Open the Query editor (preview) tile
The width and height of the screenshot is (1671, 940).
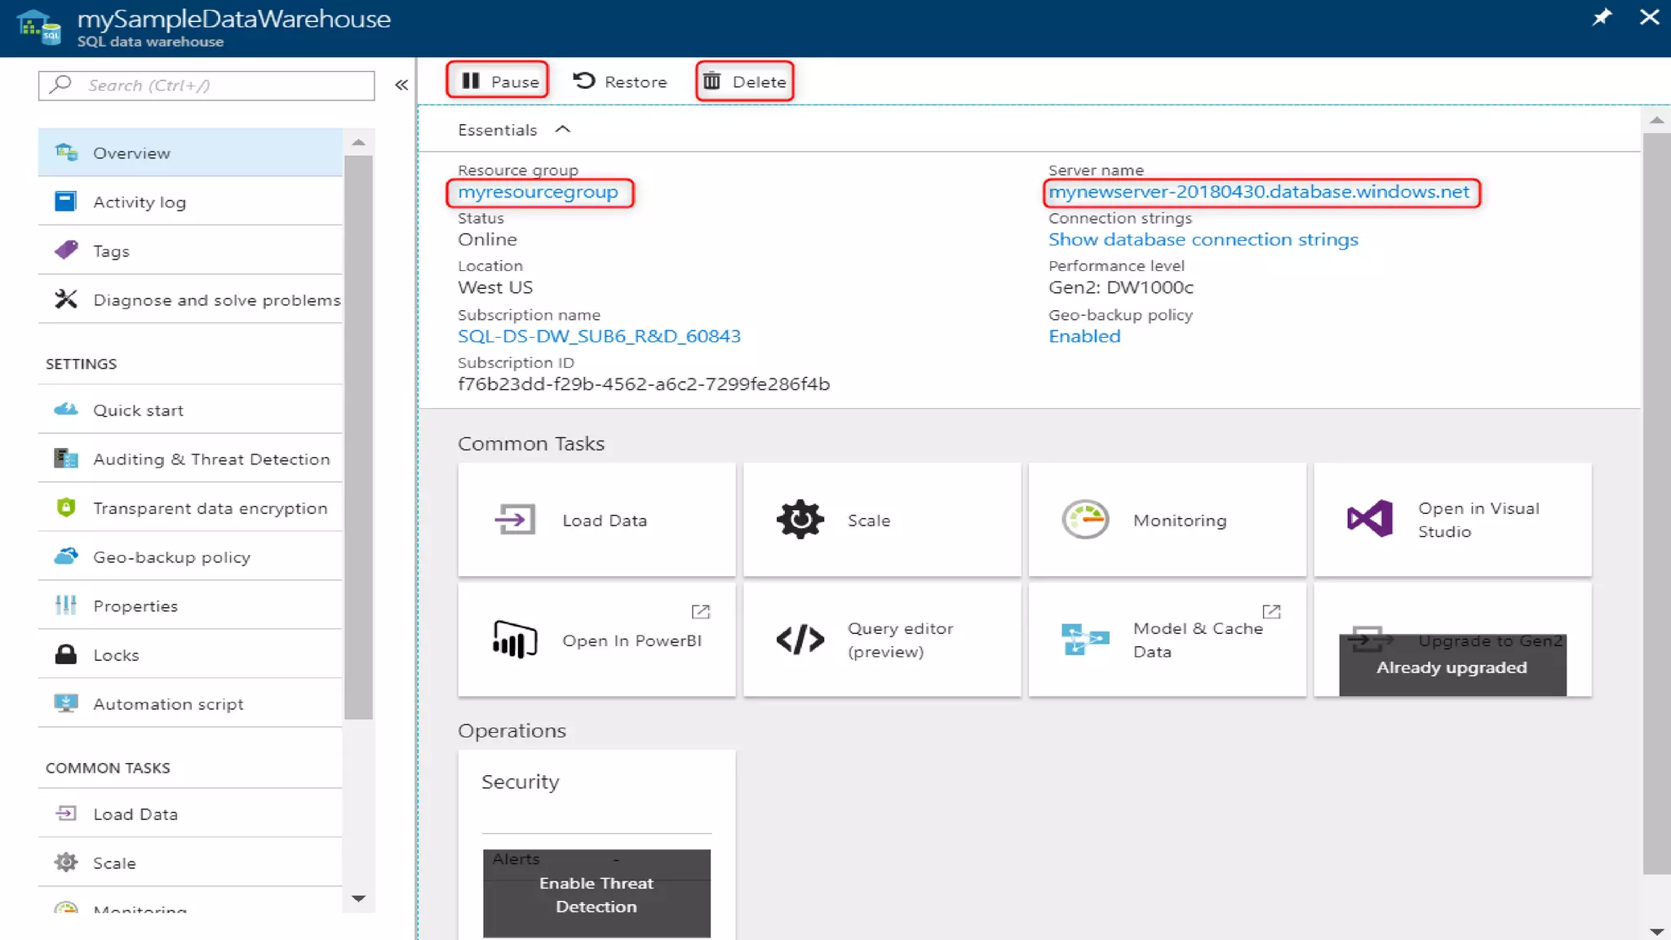pyautogui.click(x=882, y=640)
